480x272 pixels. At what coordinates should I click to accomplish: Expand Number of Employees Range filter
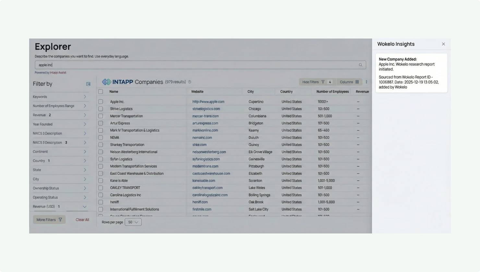[60, 106]
